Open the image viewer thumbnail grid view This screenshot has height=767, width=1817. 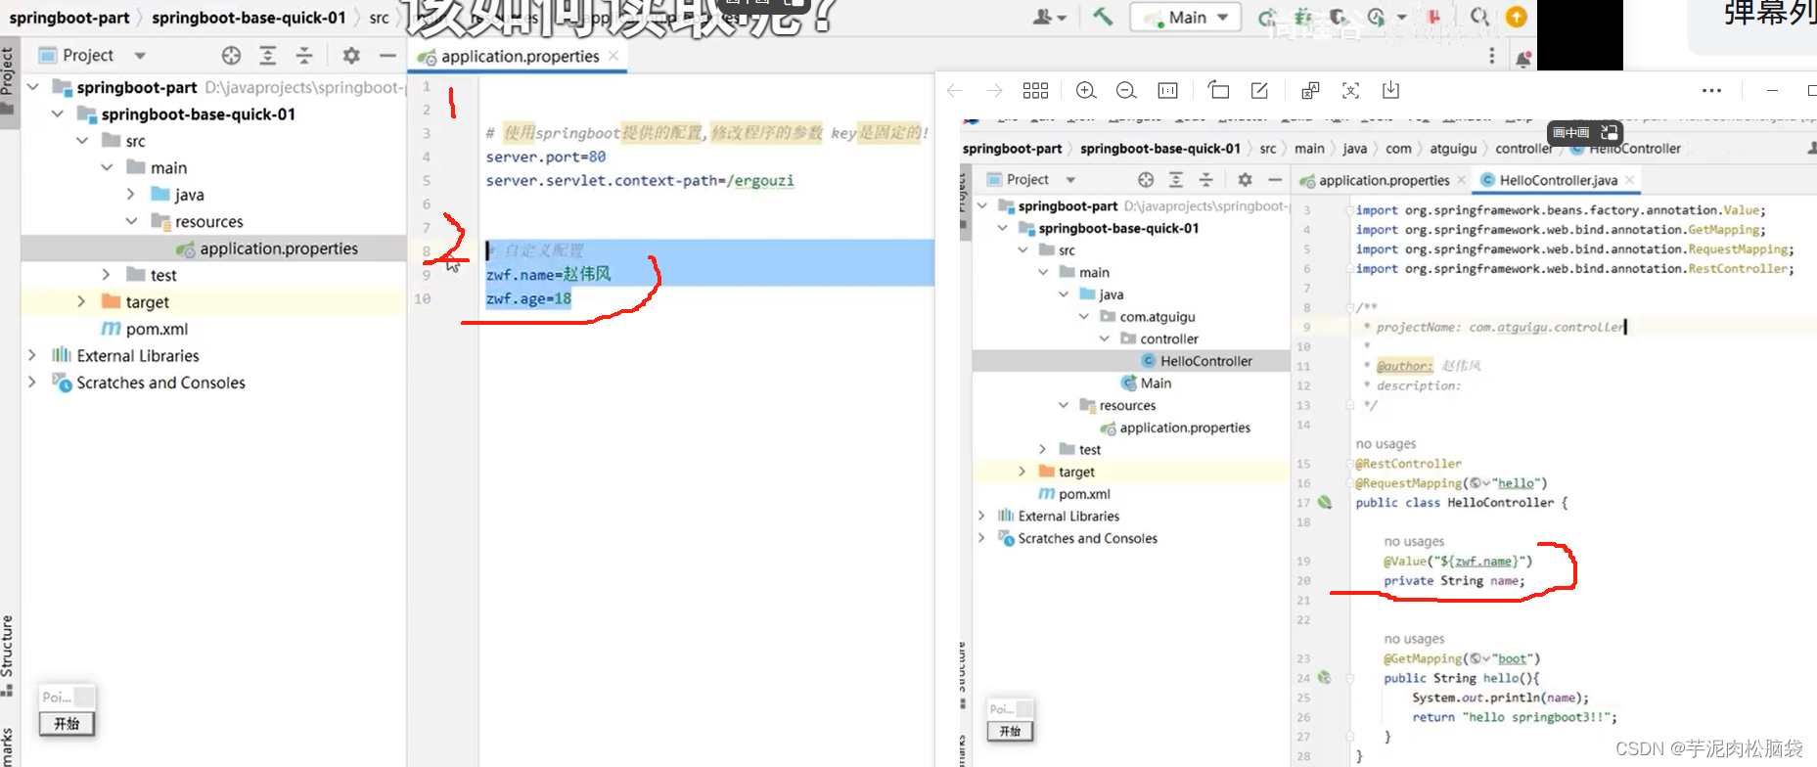pos(1035,90)
